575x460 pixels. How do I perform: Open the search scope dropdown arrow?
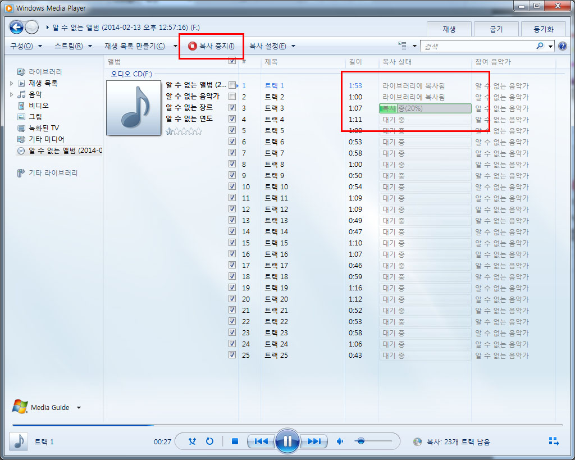550,46
